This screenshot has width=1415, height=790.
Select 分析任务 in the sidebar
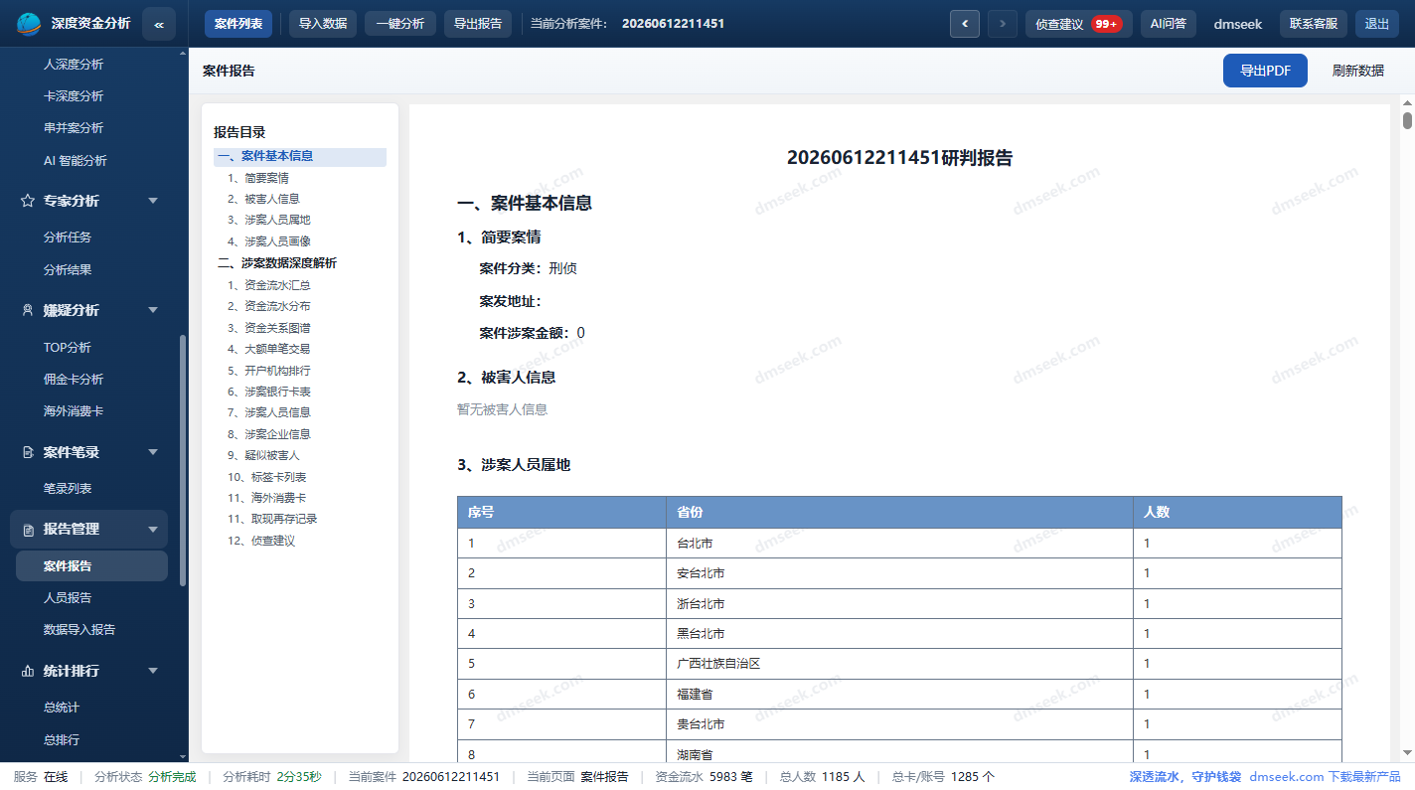[68, 237]
